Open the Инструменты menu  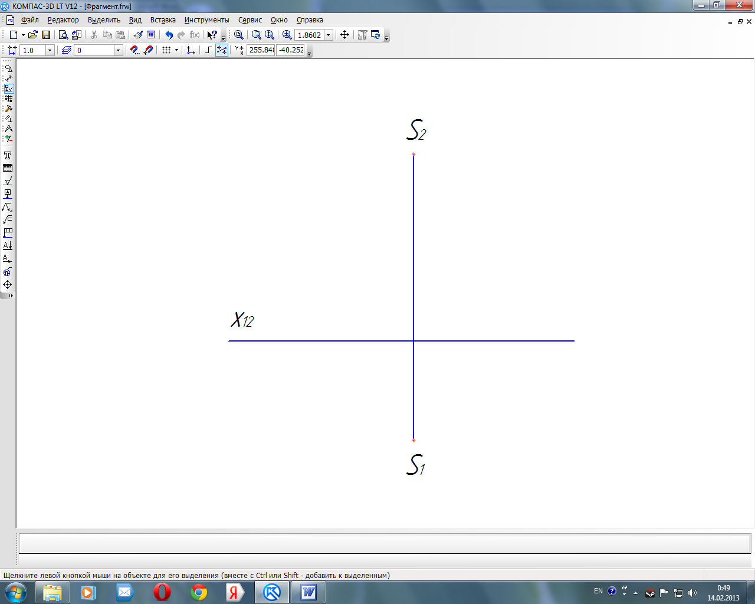(206, 20)
